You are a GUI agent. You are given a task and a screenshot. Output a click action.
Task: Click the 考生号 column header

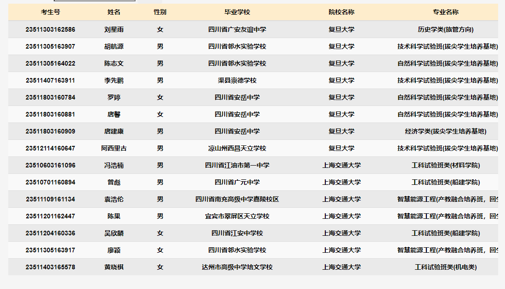tap(50, 12)
